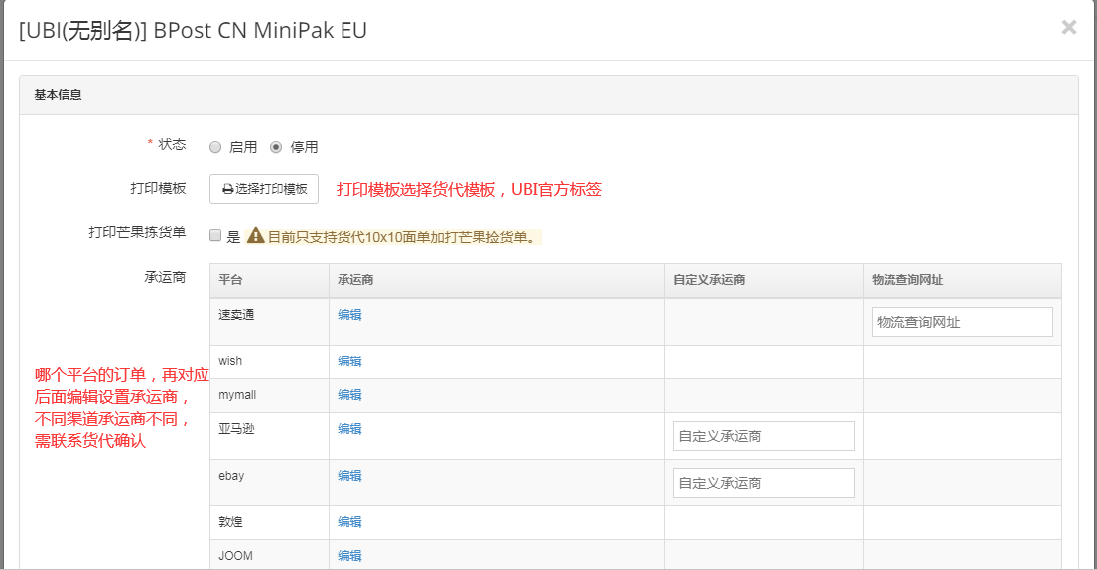Click 编辑 link for wish row
The height and width of the screenshot is (570, 1097).
(x=349, y=361)
